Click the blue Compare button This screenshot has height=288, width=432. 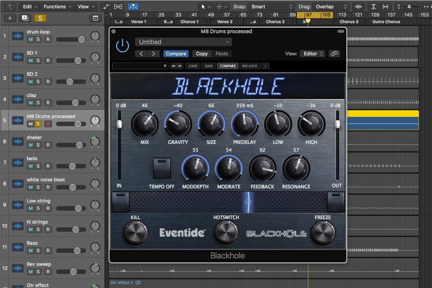tap(176, 54)
